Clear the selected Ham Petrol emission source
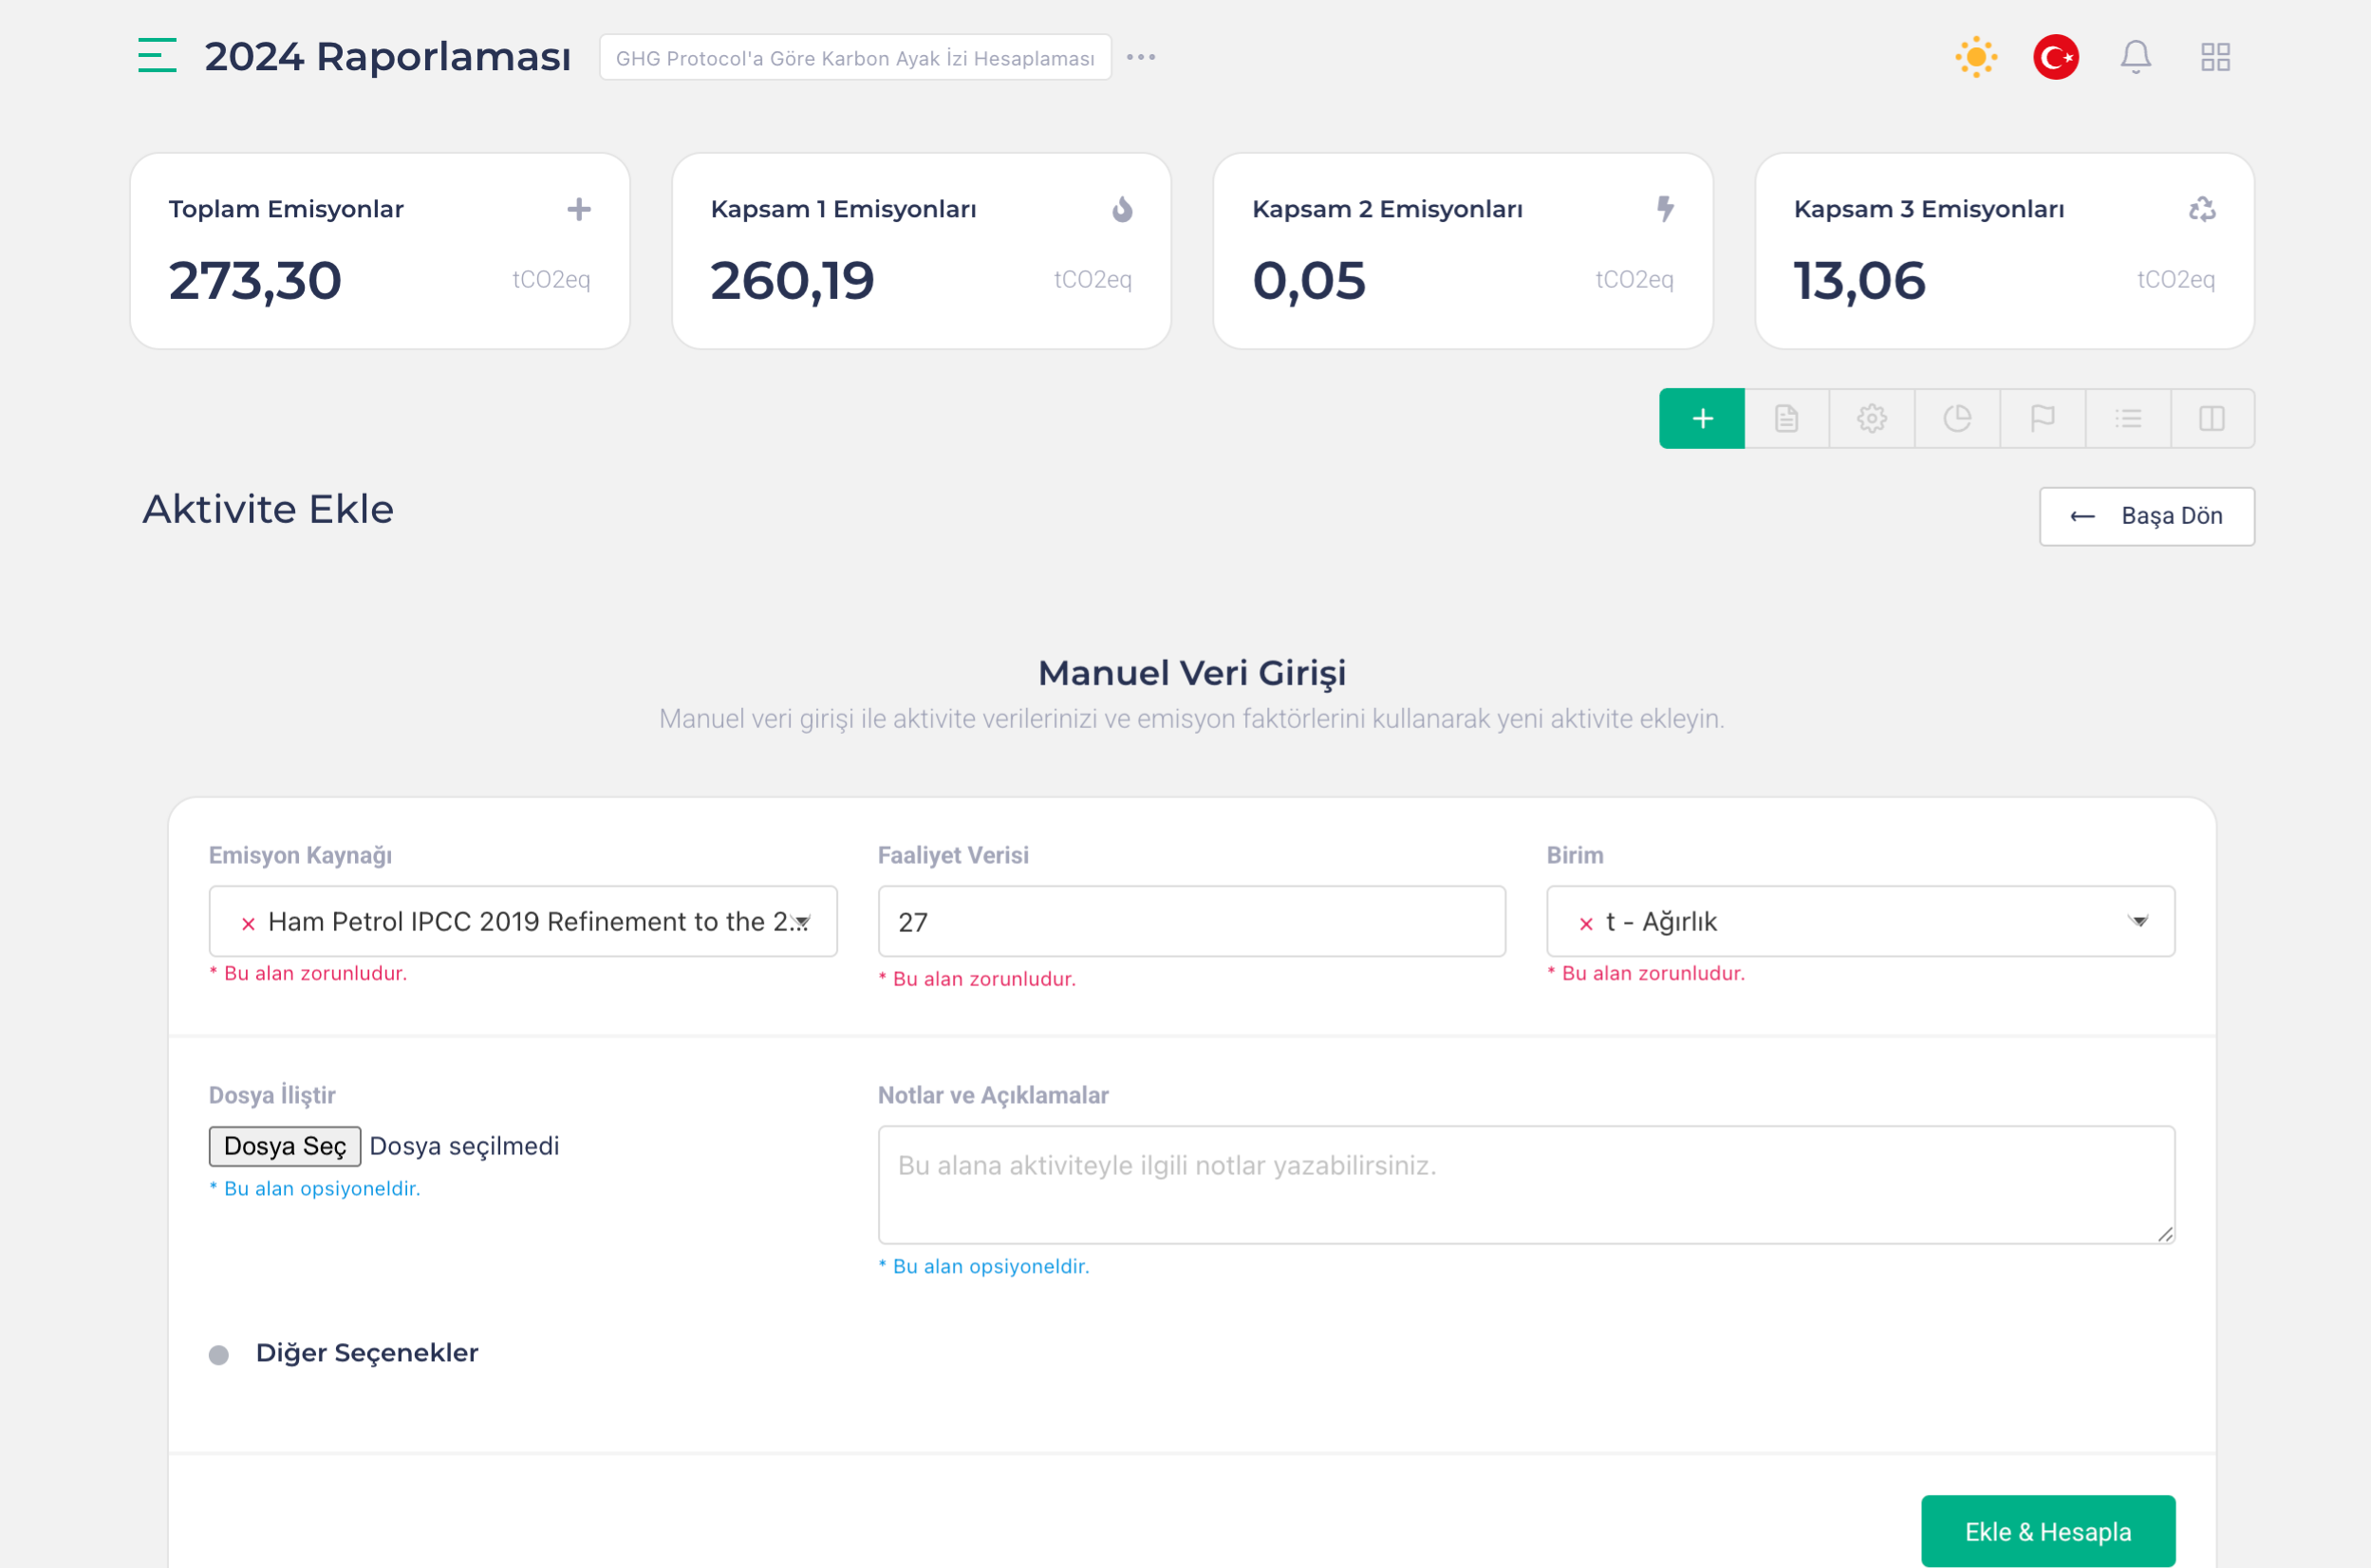This screenshot has width=2371, height=1568. [248, 923]
